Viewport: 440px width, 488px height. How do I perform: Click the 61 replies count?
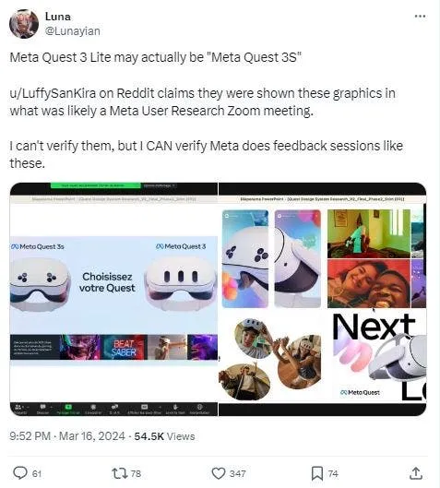point(37,473)
